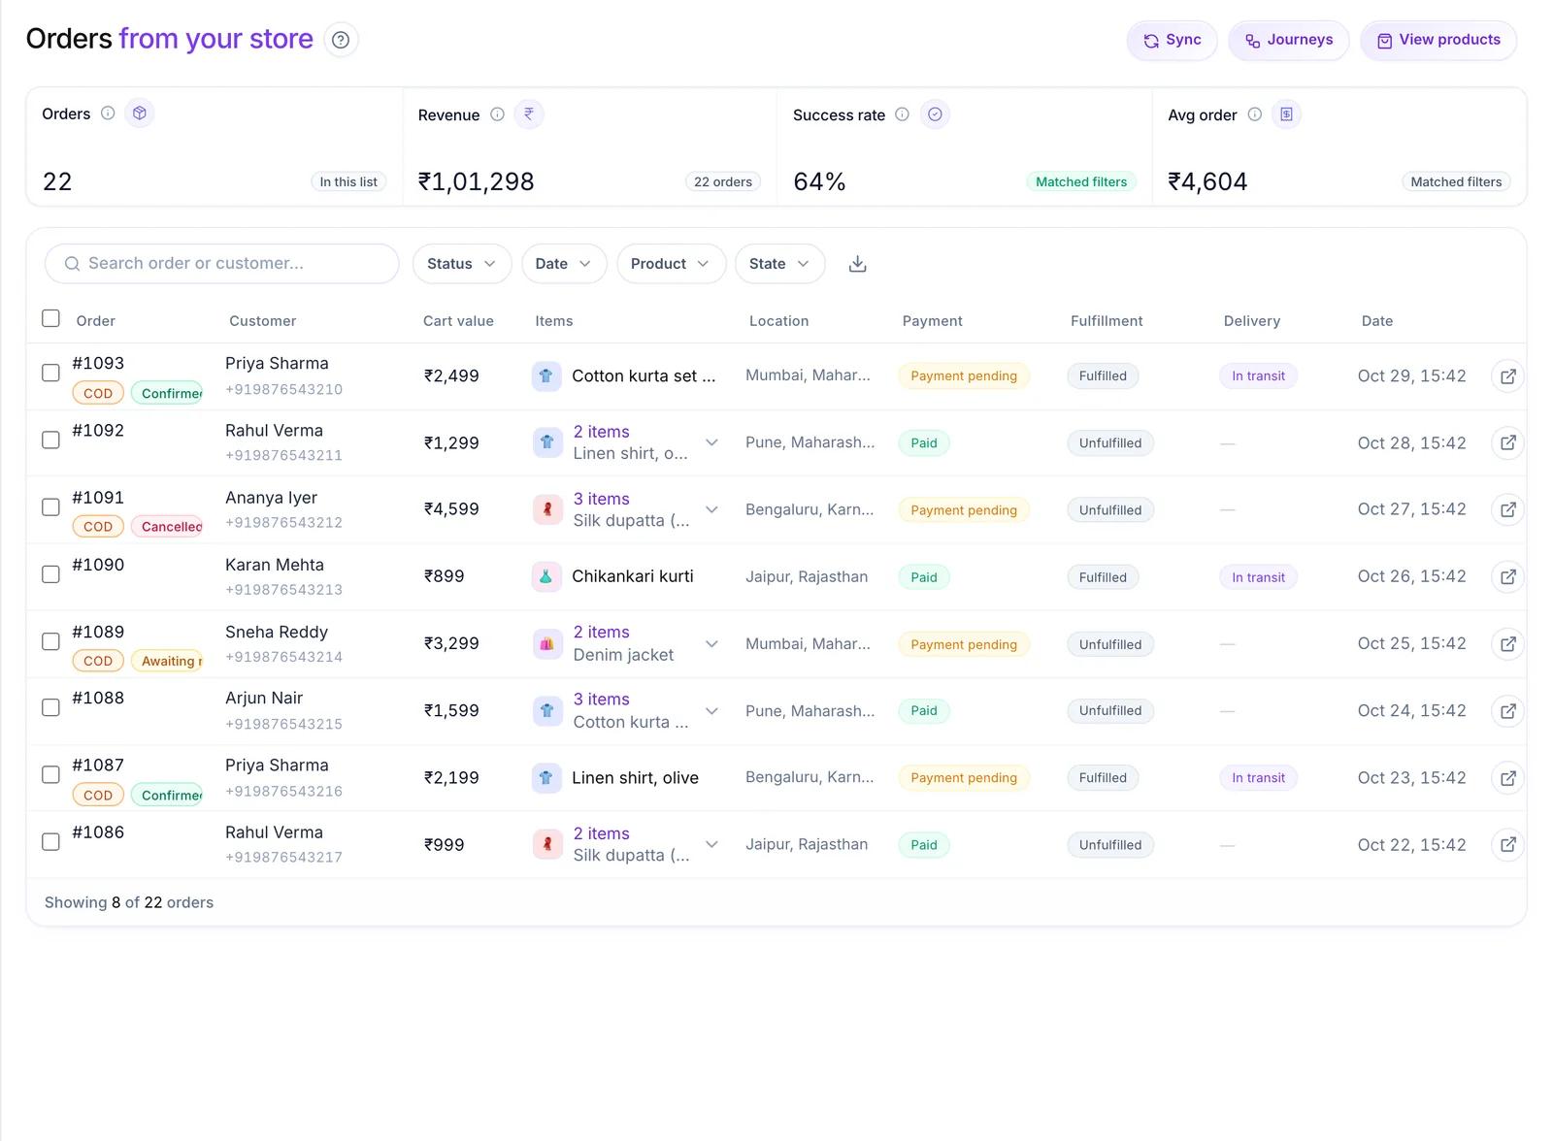Open the Date filter dropdown

point(564,264)
